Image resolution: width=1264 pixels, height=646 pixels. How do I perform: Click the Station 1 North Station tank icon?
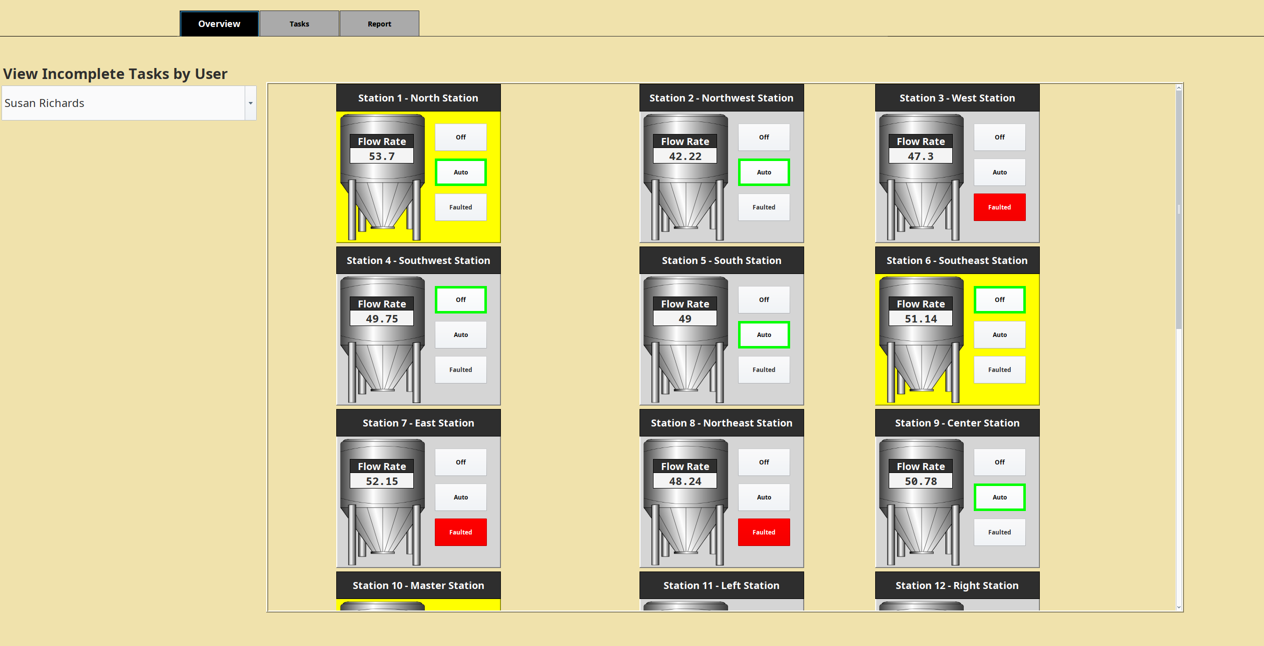click(382, 177)
